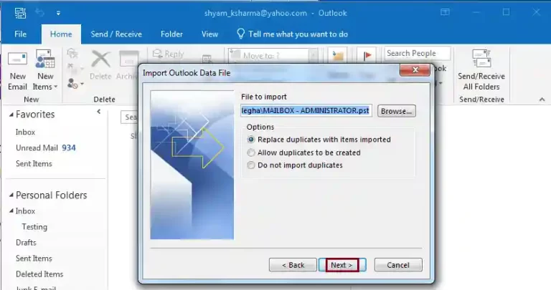
Task: Click the Personal Folders heading
Action: click(52, 195)
